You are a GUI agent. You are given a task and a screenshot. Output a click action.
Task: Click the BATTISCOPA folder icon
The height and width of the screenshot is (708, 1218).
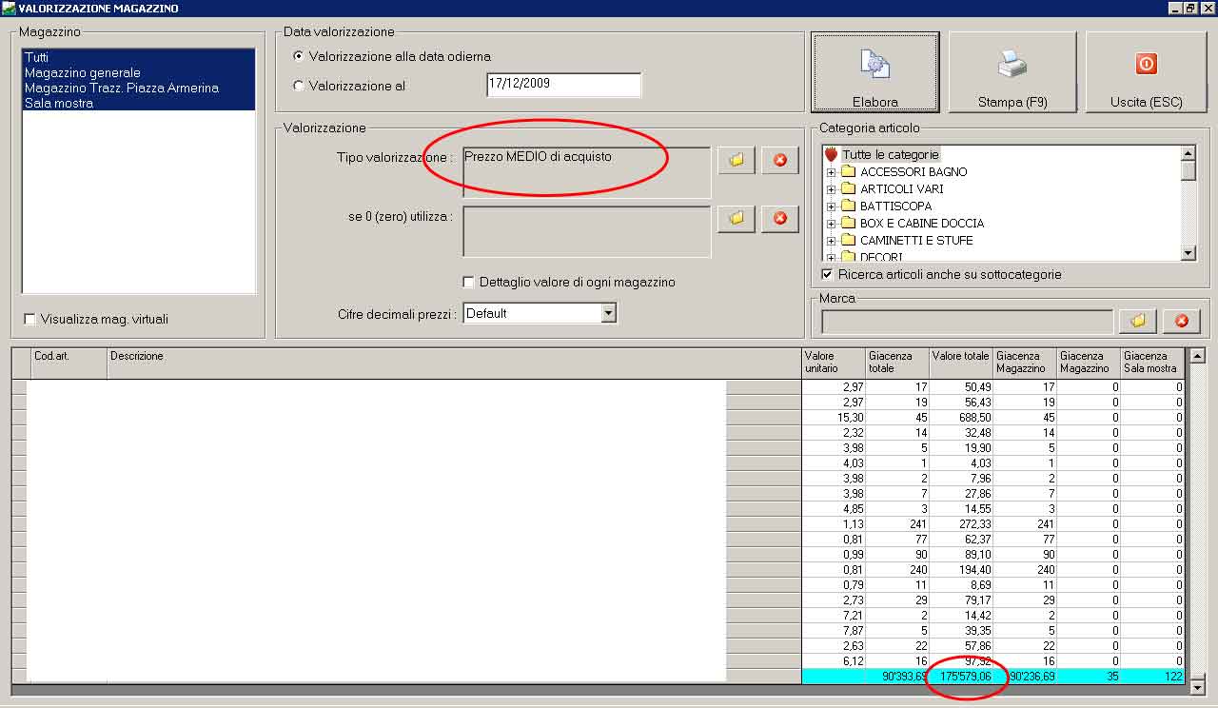[849, 206]
